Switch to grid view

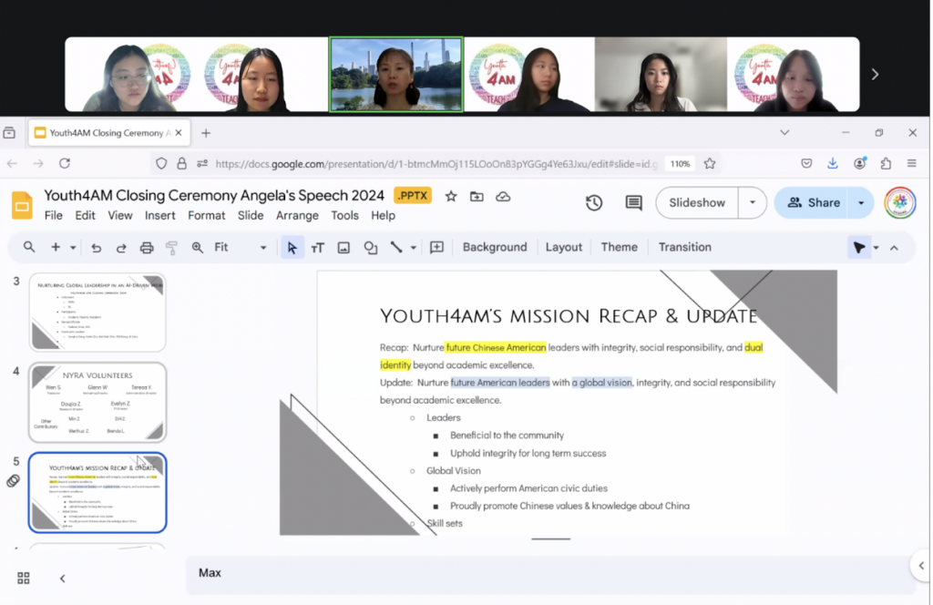[x=23, y=578]
